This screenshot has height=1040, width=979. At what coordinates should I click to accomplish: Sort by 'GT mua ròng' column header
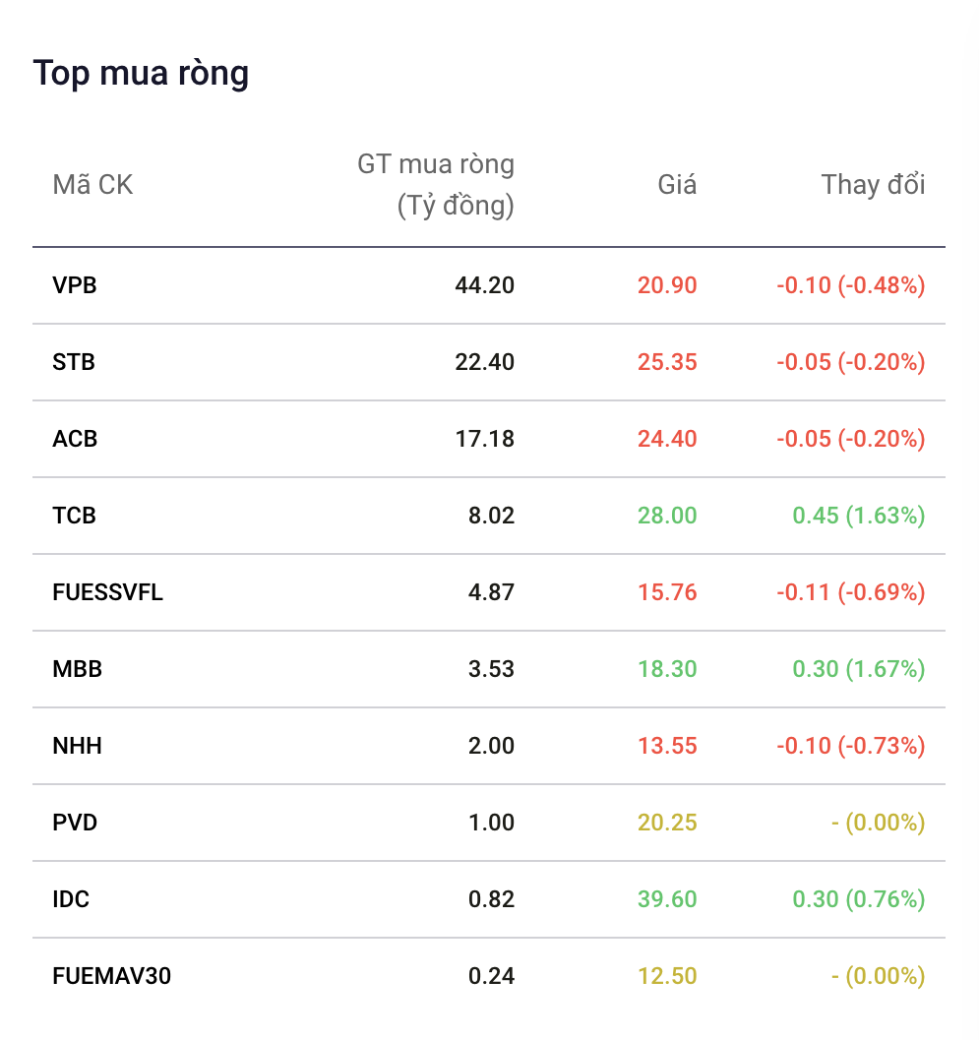click(436, 184)
